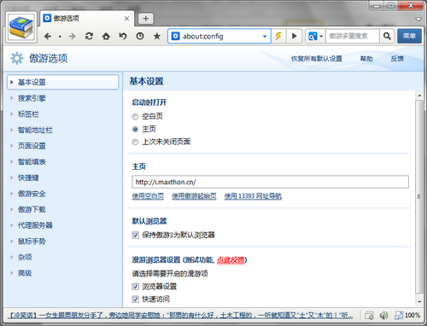Click the forward navigation arrow
The width and height of the screenshot is (427, 326).
pos(73,36)
